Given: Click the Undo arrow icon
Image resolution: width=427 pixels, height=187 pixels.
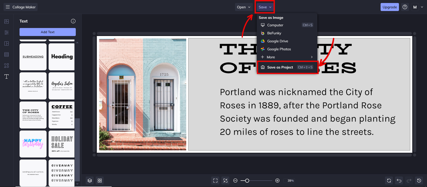Looking at the screenshot, I should pyautogui.click(x=399, y=180).
